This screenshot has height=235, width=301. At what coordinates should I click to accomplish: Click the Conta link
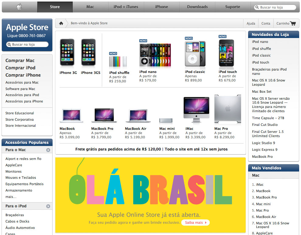click(x=266, y=23)
